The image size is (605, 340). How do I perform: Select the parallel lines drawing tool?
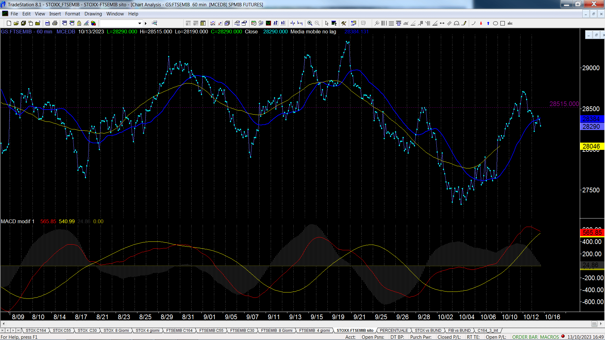pyautogui.click(x=449, y=23)
